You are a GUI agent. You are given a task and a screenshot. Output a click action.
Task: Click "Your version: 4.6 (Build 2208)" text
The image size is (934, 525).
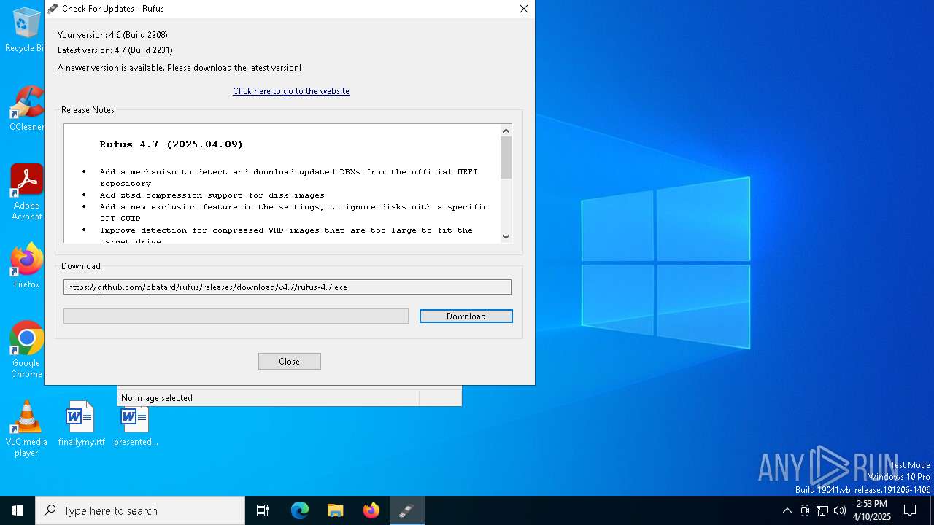pyautogui.click(x=112, y=35)
